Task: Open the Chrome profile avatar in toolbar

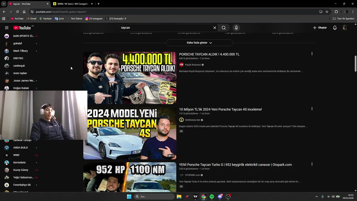Action: [346, 12]
